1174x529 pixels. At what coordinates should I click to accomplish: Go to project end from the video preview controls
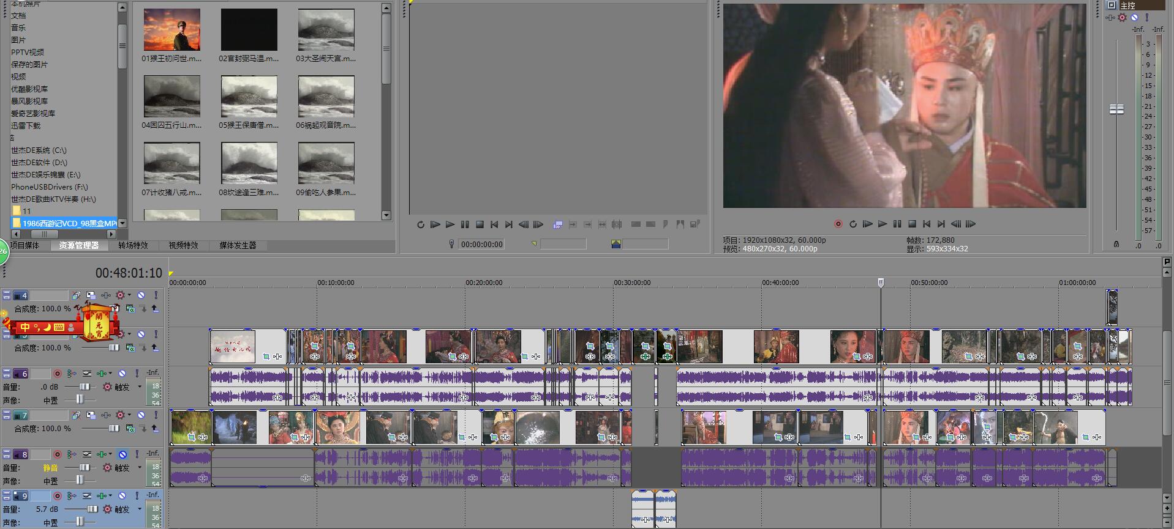pyautogui.click(x=941, y=224)
